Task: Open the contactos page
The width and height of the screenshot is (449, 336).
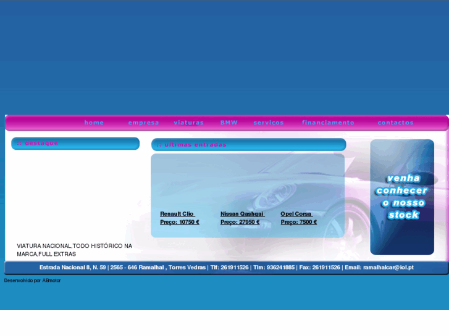Action: pyautogui.click(x=396, y=123)
